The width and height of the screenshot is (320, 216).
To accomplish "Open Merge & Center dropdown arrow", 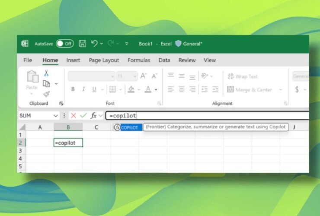I will [281, 89].
